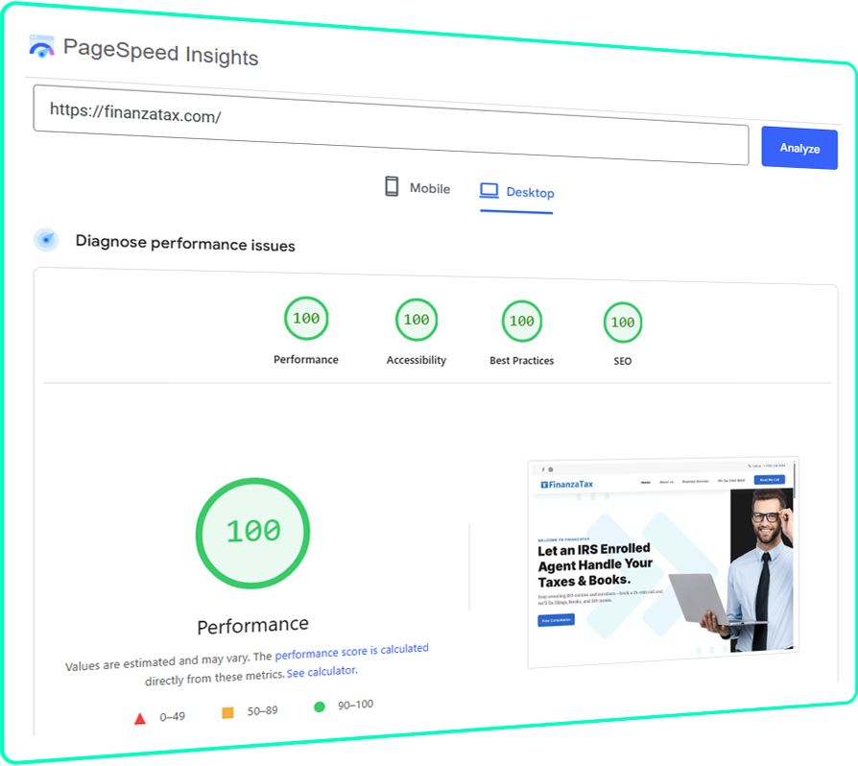Click the PageSpeed Insights logo icon

click(x=41, y=46)
